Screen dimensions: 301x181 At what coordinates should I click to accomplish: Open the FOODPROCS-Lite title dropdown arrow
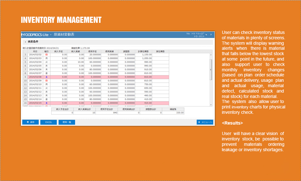tap(50, 34)
